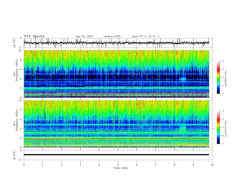239x185 pixels.
Task: Select the "Time (min)" axis title
Action: 121,168
